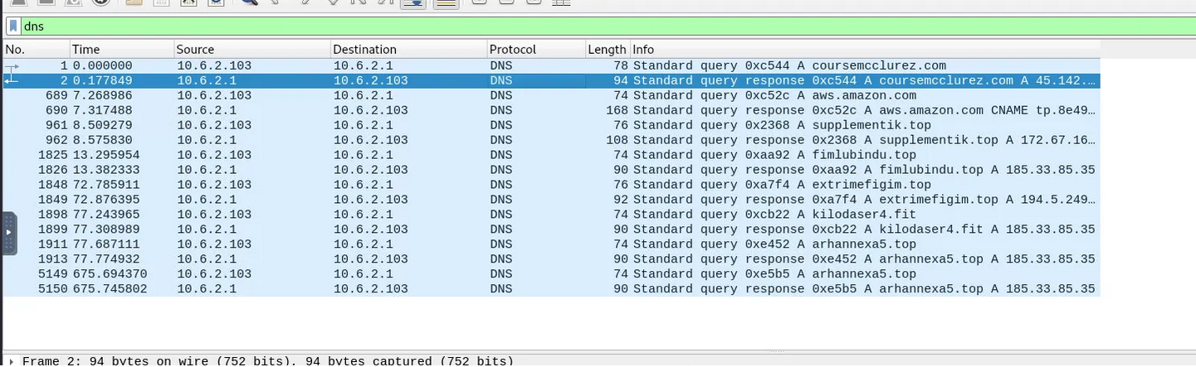This screenshot has width=1196, height=367.
Task: Click the Open capture file folder icon
Action: click(133, 2)
